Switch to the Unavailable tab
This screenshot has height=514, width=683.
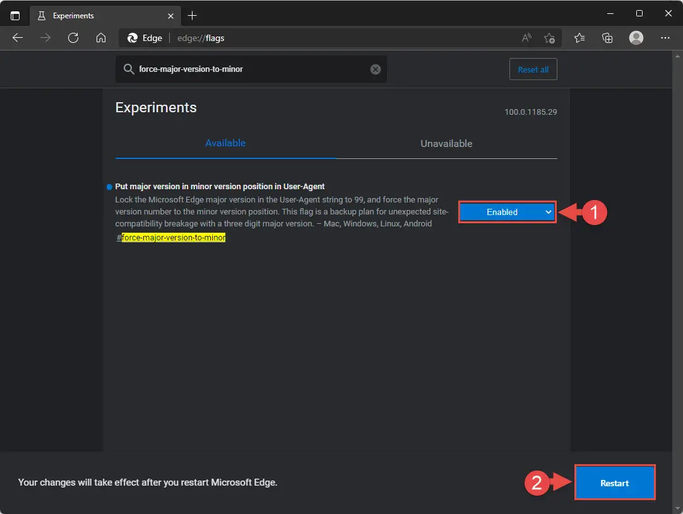446,144
